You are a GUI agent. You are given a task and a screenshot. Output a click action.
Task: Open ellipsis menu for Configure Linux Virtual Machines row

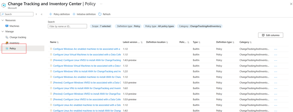(275, 55)
